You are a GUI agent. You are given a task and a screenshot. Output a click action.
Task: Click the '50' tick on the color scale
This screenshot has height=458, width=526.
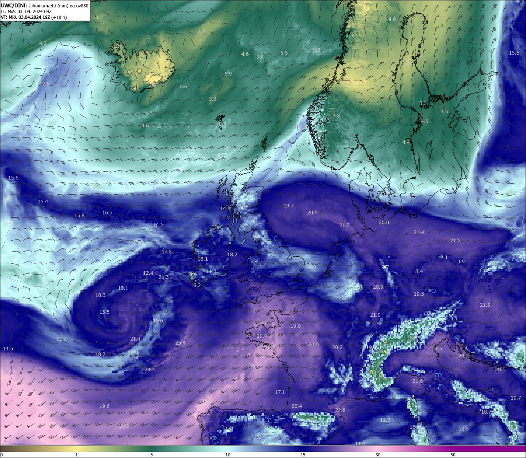(x=453, y=455)
